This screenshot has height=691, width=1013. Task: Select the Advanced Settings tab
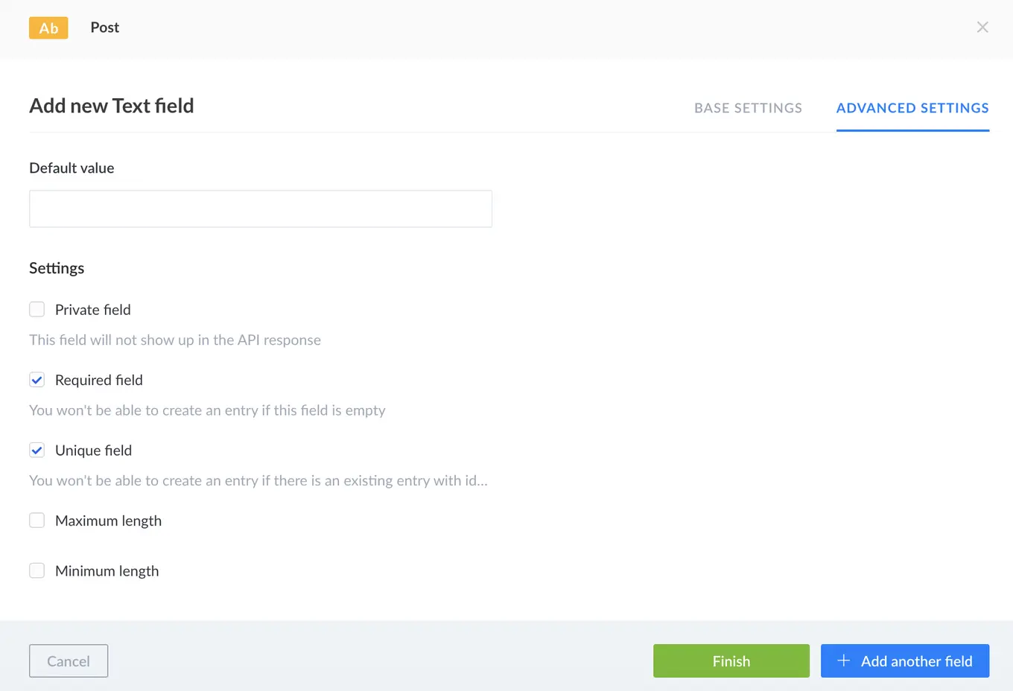tap(912, 108)
